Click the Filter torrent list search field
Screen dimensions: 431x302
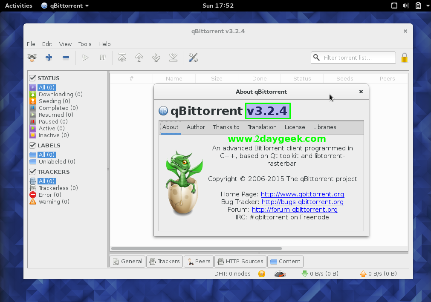pos(353,58)
